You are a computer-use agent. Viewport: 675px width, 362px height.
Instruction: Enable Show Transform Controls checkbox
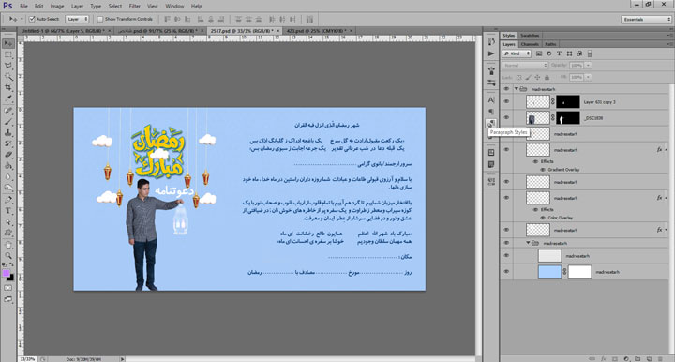[100, 19]
